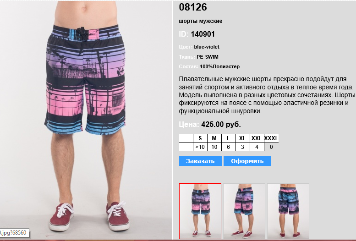Choose the L size header cell
The image size is (356, 241).
(229, 138)
